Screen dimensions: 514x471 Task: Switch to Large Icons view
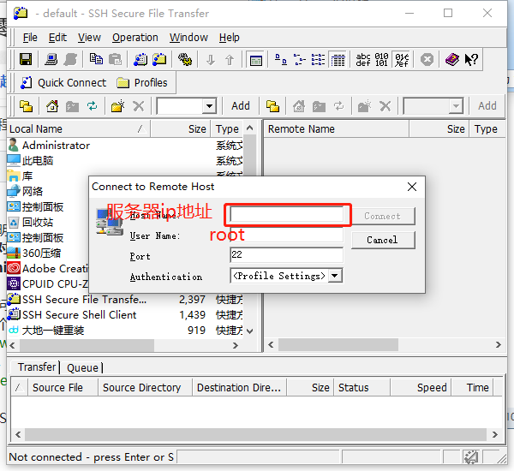pos(281,60)
